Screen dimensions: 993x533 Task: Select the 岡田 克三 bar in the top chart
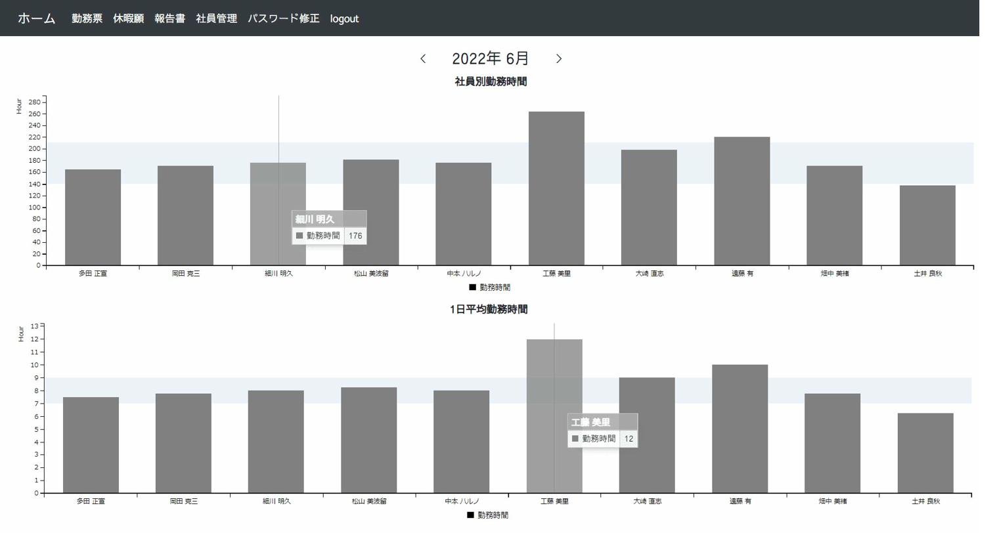click(x=185, y=213)
